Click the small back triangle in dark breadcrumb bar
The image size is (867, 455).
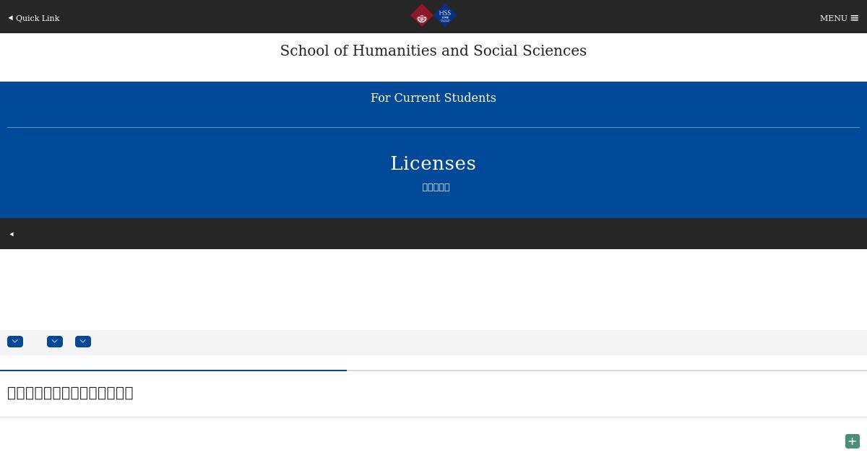12,234
